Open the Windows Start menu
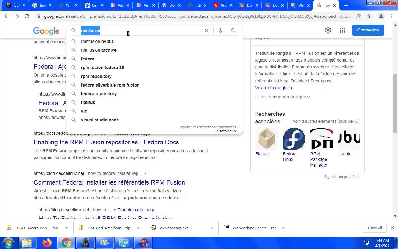 pyautogui.click(x=8, y=243)
